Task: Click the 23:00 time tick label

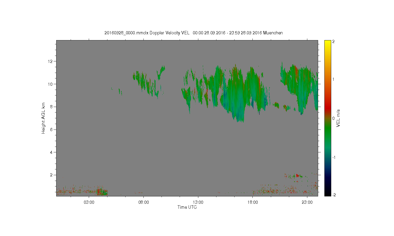Action: coord(307,202)
